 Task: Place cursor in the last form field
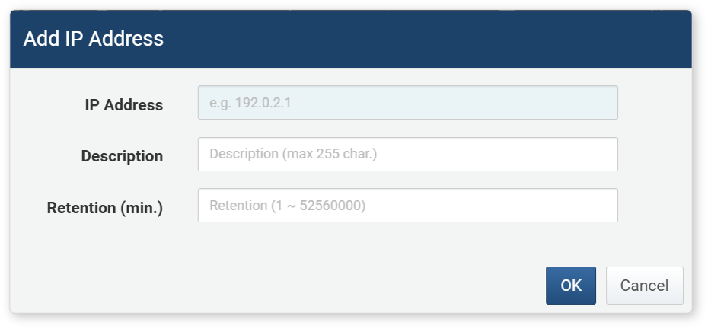pyautogui.click(x=407, y=206)
